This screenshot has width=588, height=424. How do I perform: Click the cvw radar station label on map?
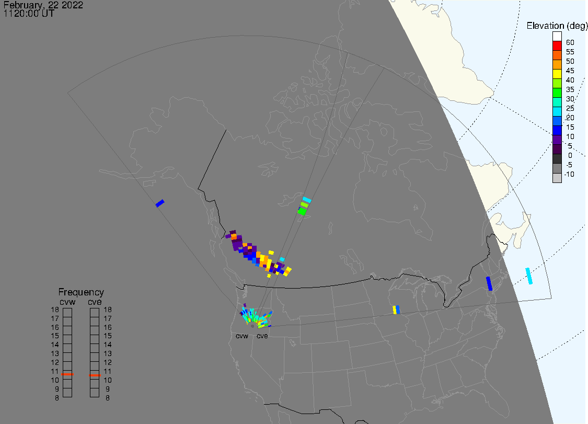pos(242,336)
